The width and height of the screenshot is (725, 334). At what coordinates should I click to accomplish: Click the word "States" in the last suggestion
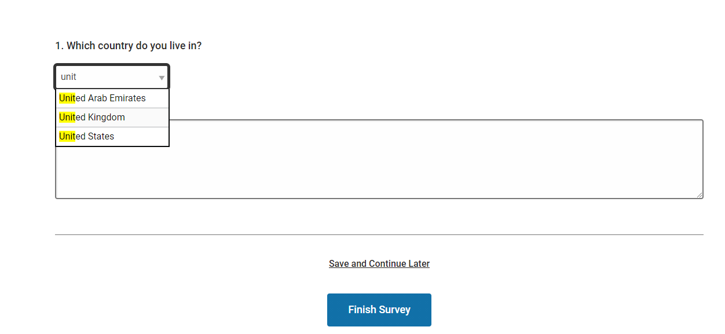coord(101,137)
